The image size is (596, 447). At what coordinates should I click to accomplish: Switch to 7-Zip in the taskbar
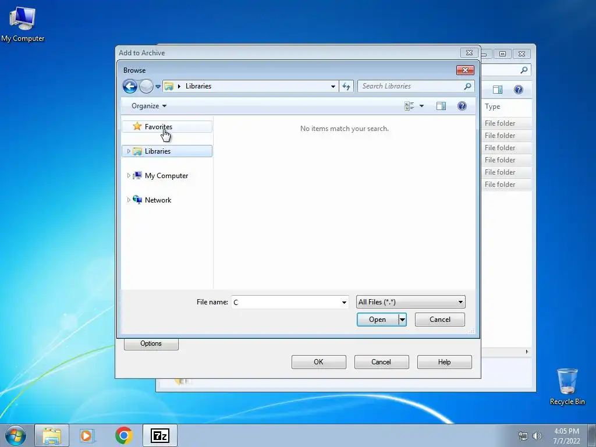[159, 436]
